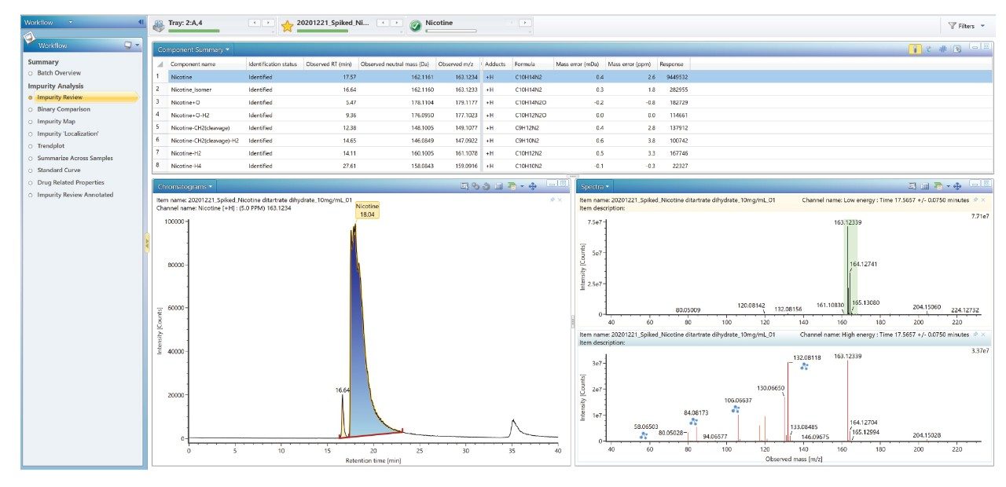
Task: Click the table icon in Chromatograms toolbar
Action: [498, 186]
